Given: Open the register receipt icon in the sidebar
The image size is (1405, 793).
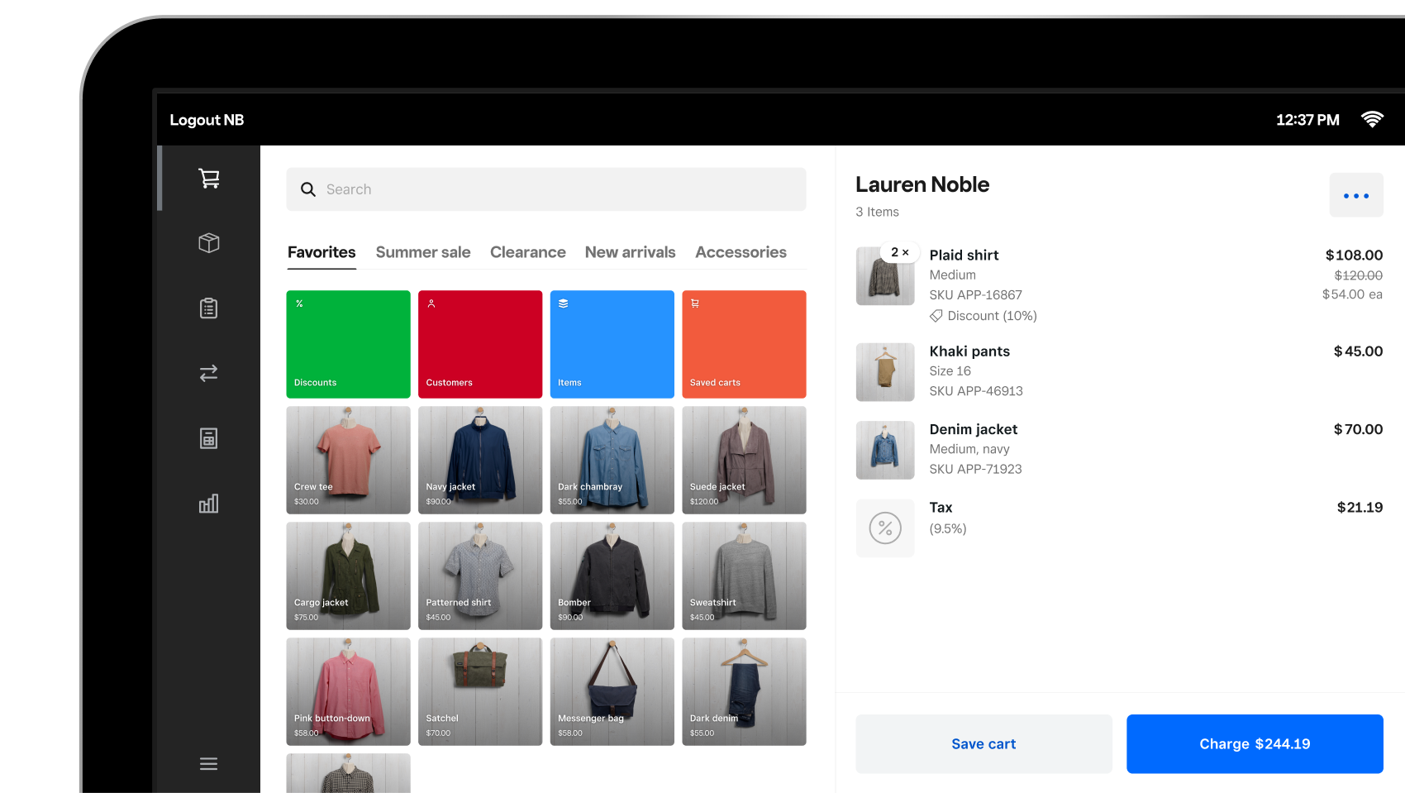Looking at the screenshot, I should (208, 438).
